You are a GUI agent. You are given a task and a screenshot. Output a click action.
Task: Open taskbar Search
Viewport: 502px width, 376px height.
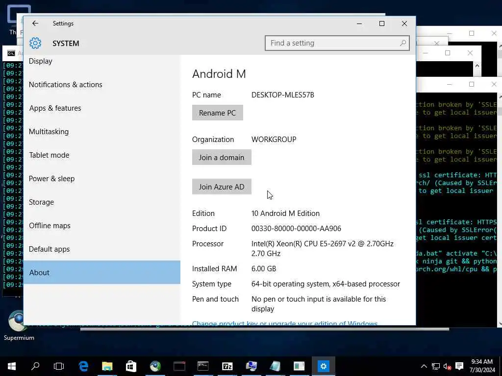(x=35, y=366)
